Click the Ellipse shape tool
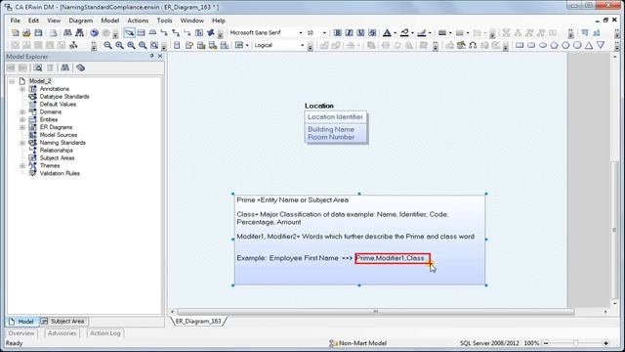The width and height of the screenshot is (625, 352). pos(543,45)
